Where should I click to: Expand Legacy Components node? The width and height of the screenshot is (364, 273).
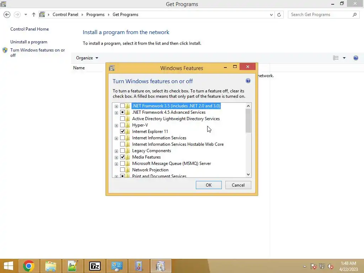coord(116,151)
